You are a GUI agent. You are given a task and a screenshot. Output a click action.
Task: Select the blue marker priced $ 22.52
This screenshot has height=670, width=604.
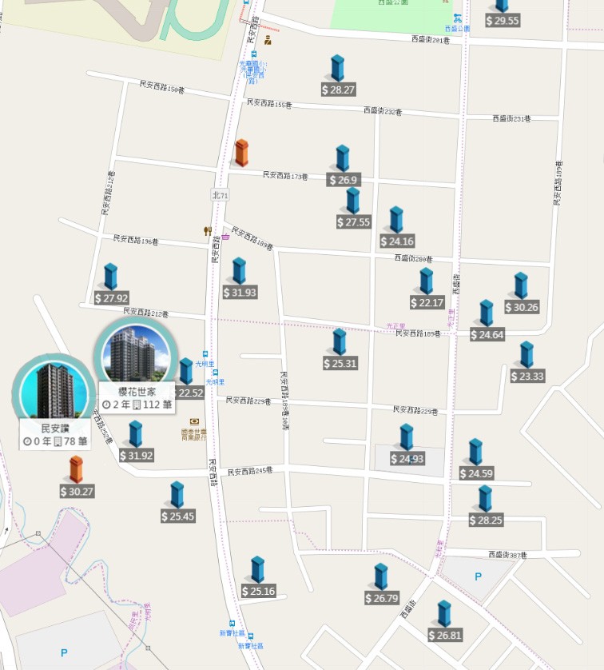(185, 371)
